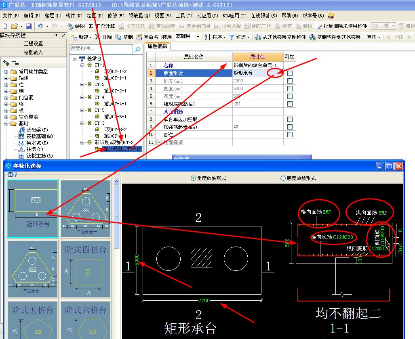This screenshot has height=339, width=415.
Task: Select 柱墩(Y) in navigation tree
Action: 31,149
